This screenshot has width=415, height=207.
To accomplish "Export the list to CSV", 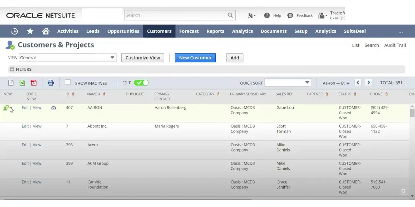I will (11, 83).
